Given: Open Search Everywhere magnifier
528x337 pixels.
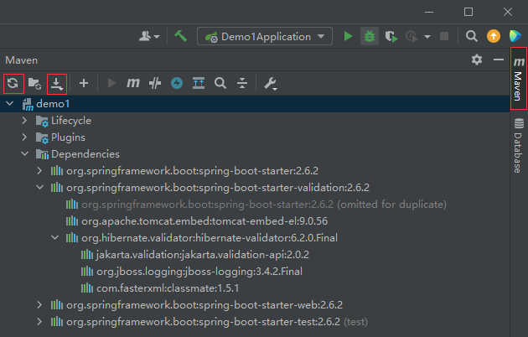Looking at the screenshot, I should point(471,36).
